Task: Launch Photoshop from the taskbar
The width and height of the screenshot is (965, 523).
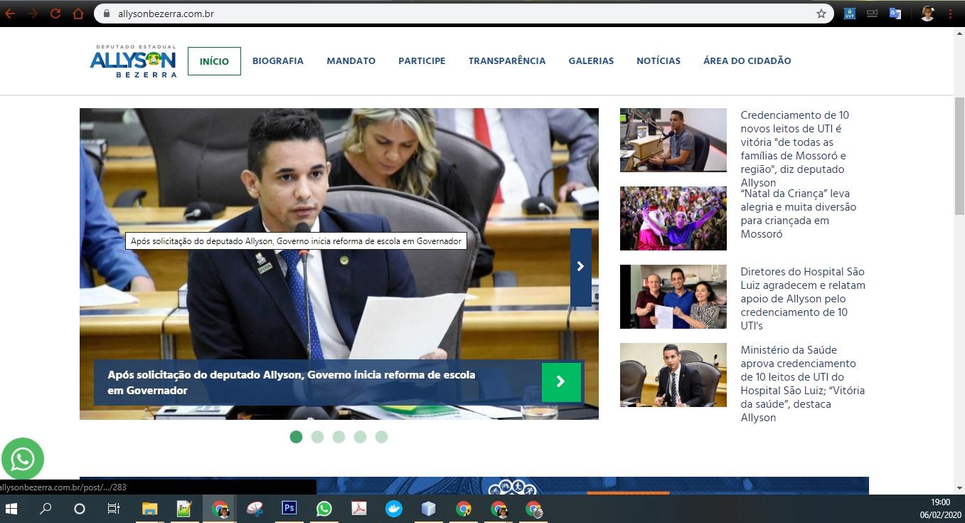Action: pos(289,508)
